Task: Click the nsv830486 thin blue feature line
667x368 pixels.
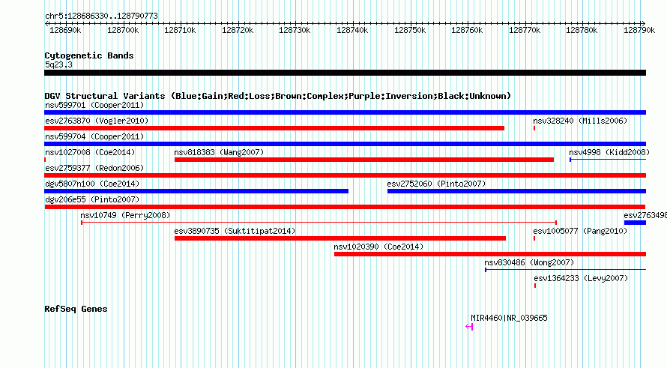Action: 566,270
